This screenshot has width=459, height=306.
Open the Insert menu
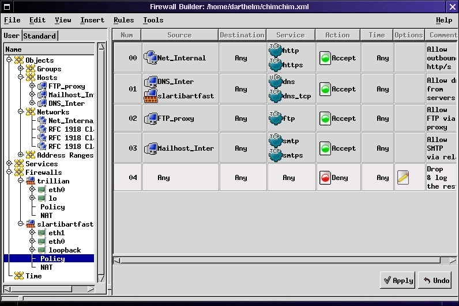click(x=92, y=20)
